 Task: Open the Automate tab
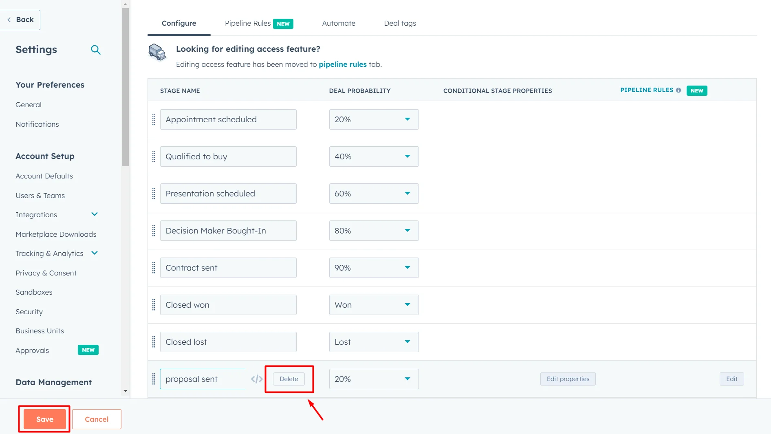point(339,23)
